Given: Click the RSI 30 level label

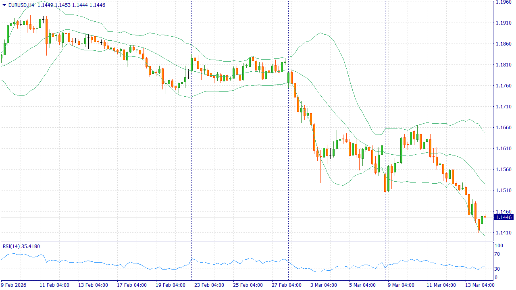Looking at the screenshot, I should click(498, 269).
